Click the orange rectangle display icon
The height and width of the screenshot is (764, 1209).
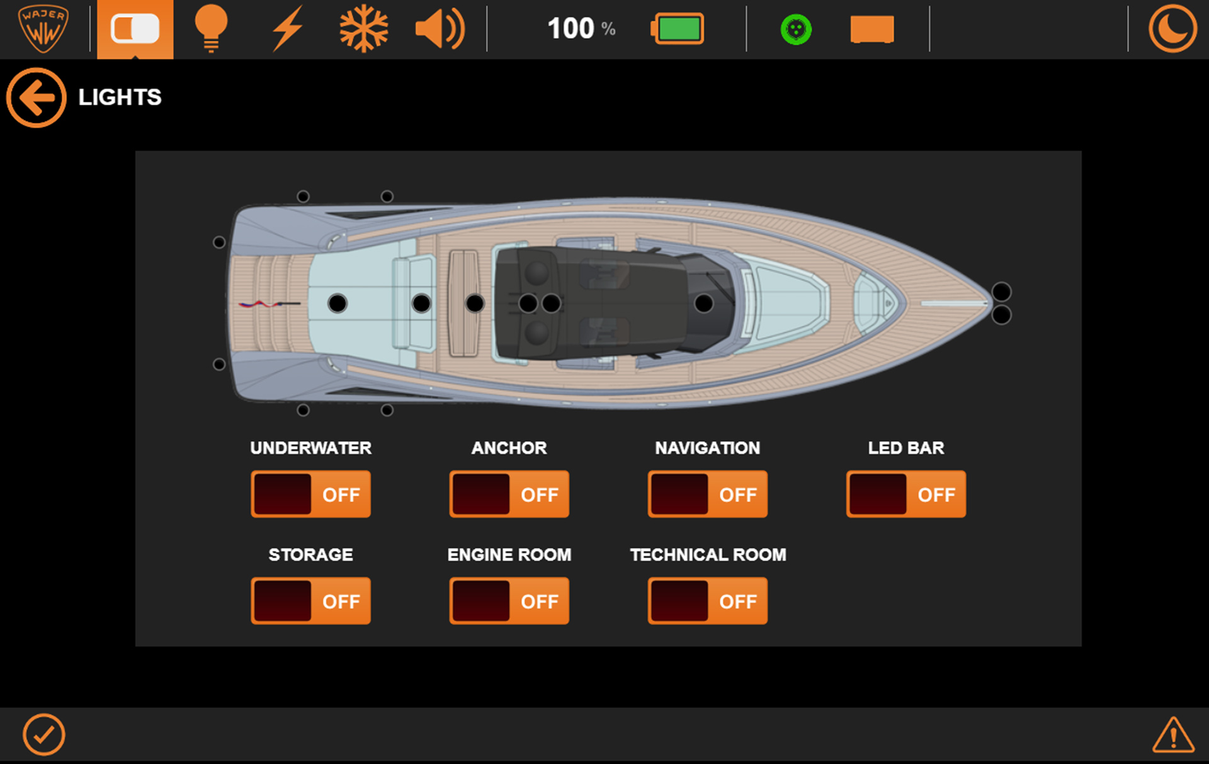coord(871,29)
